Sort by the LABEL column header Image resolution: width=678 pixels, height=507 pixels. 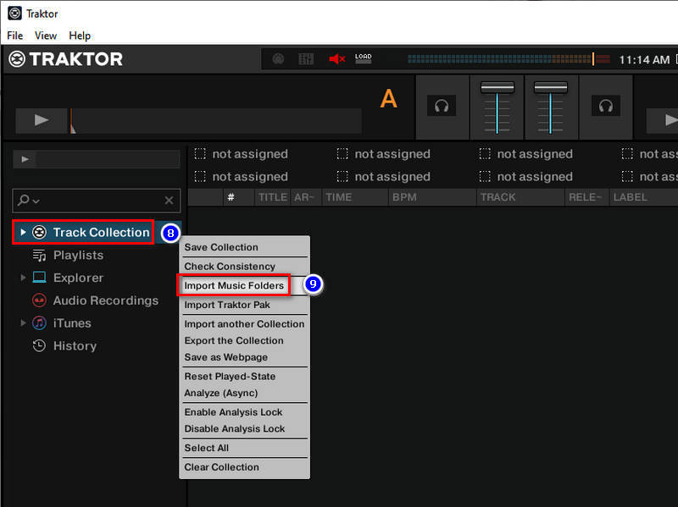click(x=643, y=197)
